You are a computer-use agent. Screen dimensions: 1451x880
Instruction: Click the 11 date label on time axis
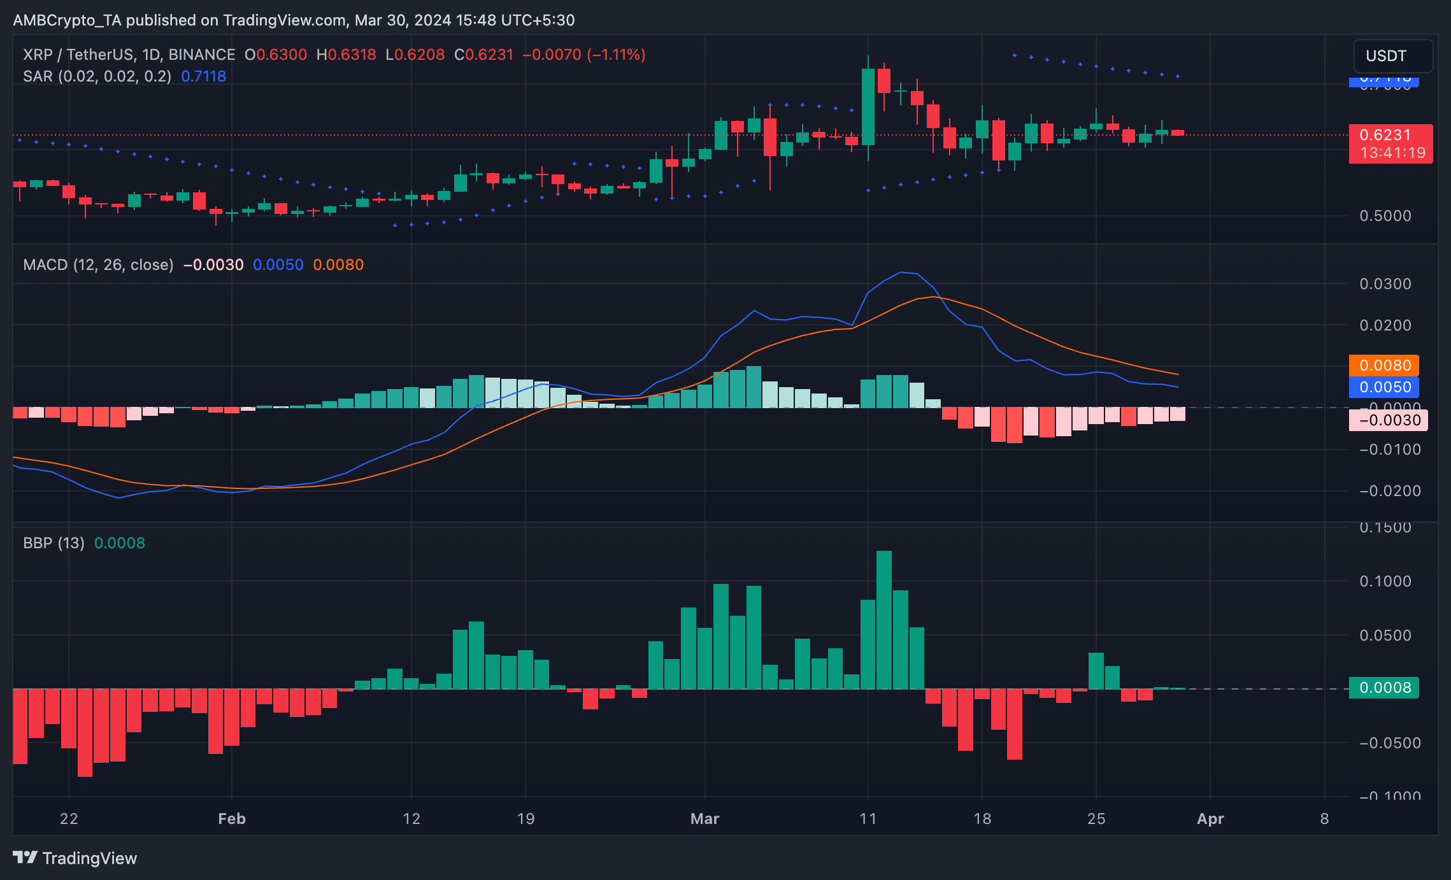(868, 819)
